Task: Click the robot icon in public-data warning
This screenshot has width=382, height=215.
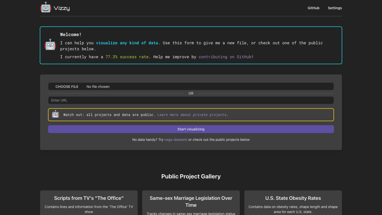Action: 56,114
